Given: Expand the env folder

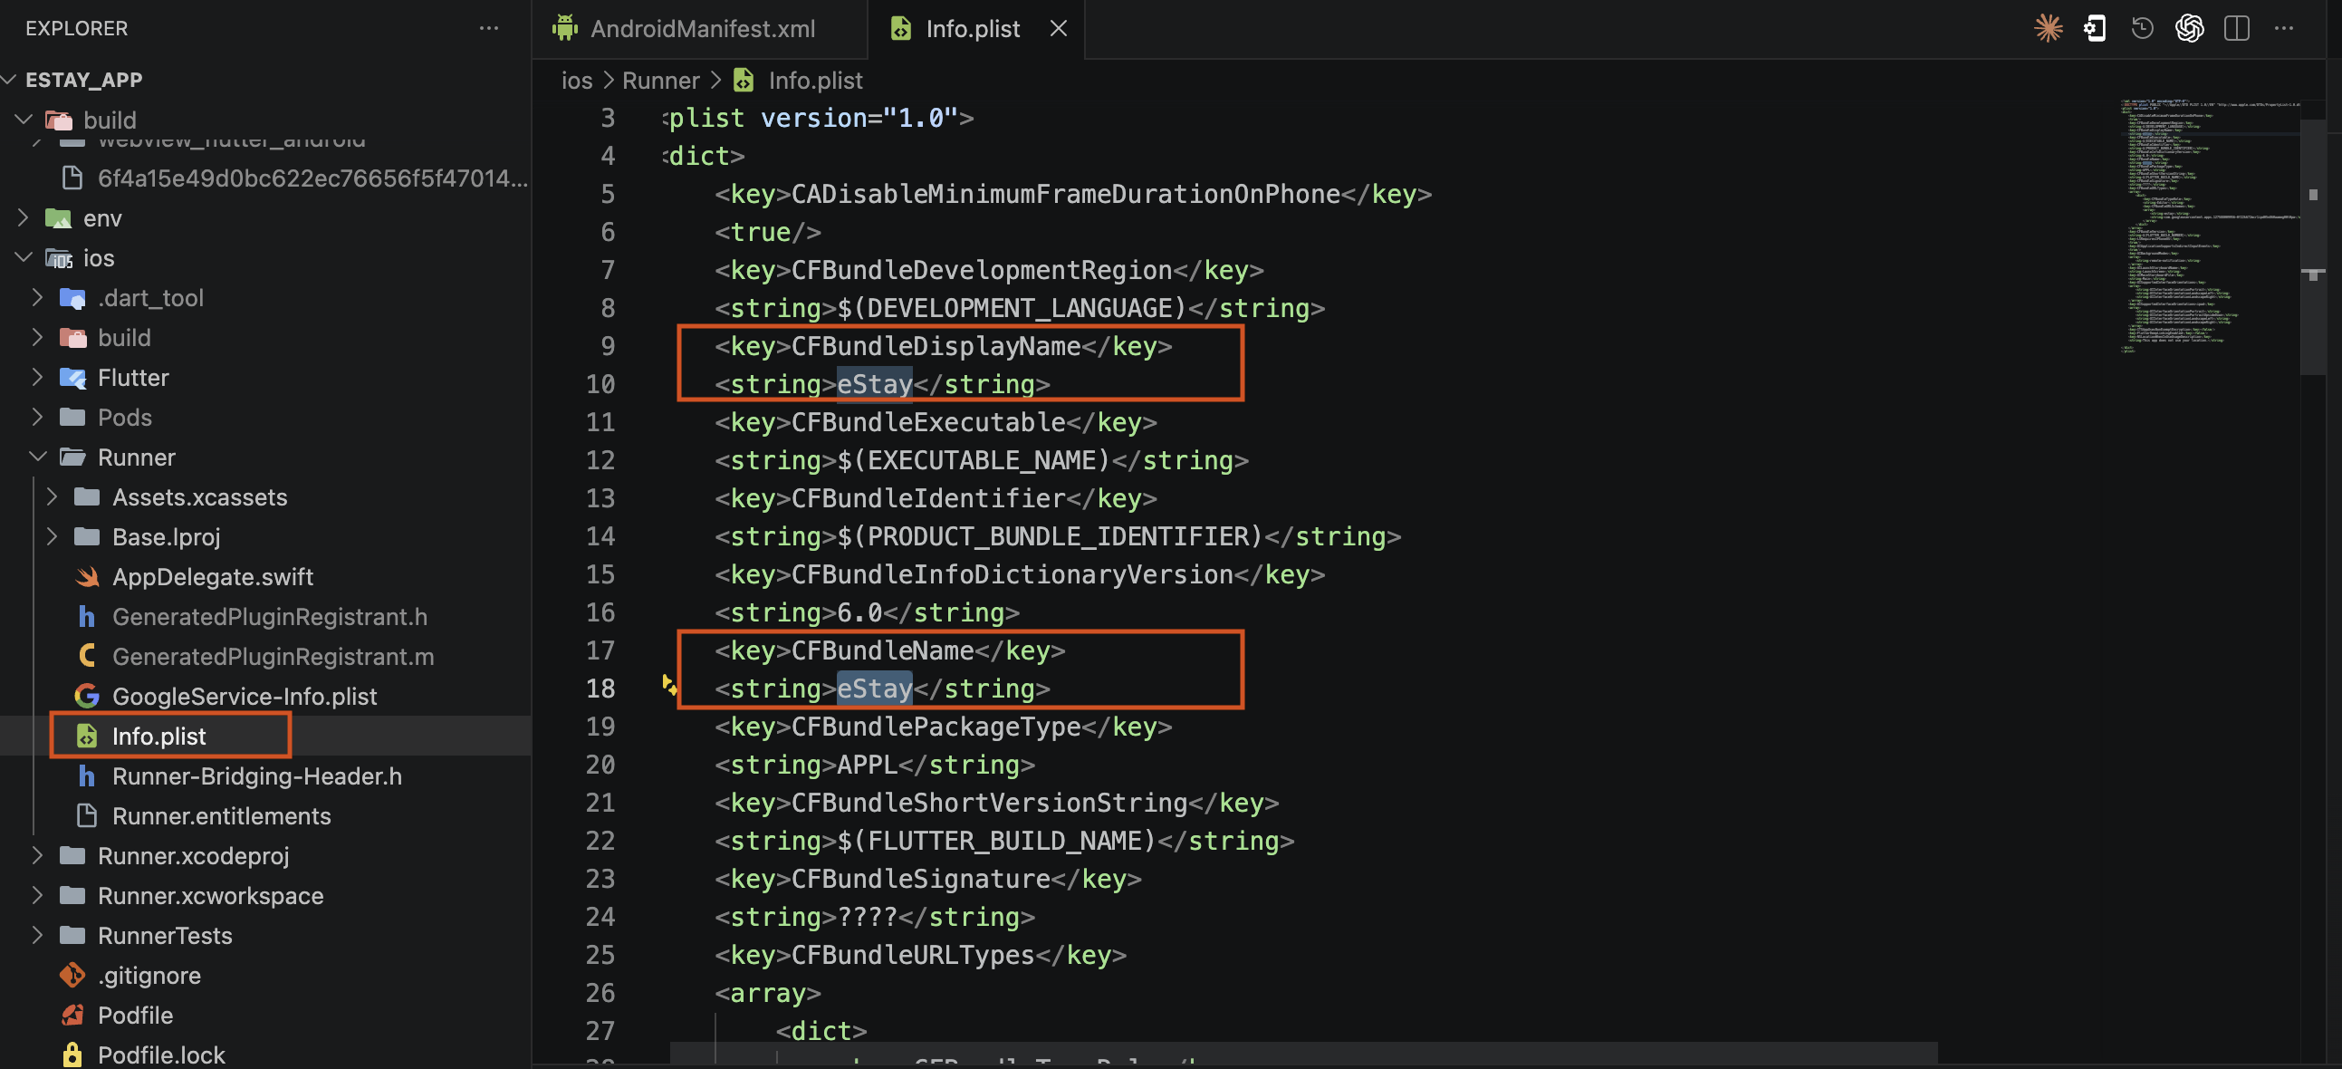Looking at the screenshot, I should [x=24, y=217].
